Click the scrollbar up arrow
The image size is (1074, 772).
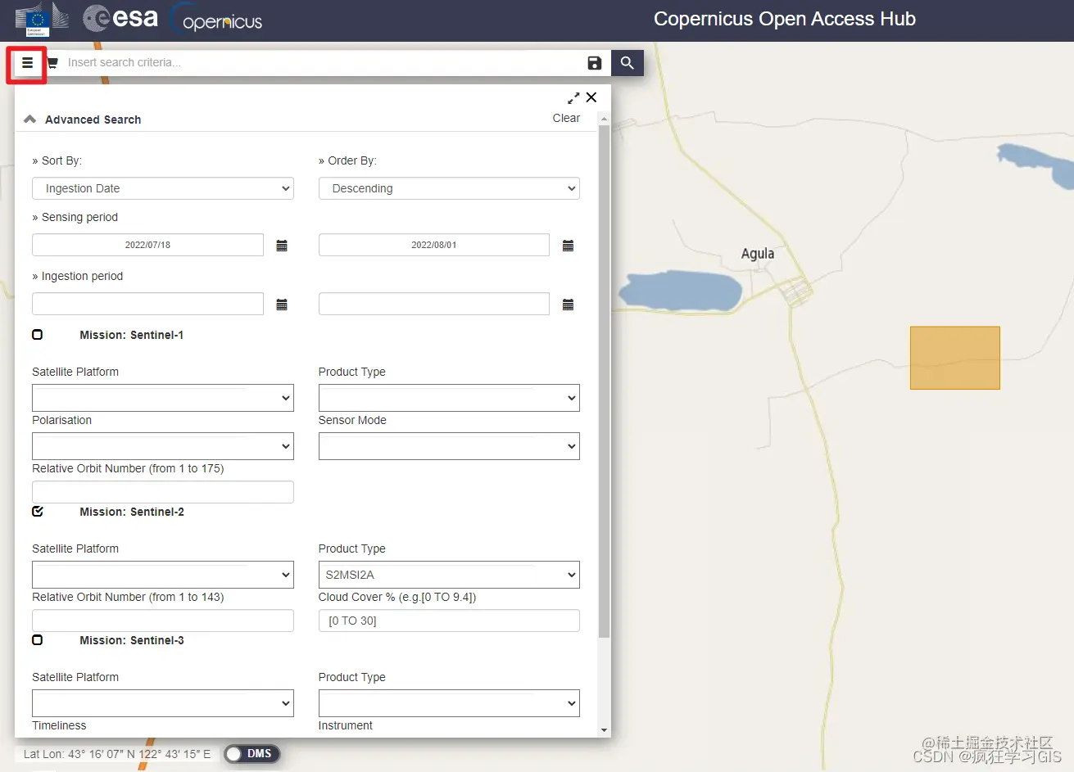[x=605, y=119]
